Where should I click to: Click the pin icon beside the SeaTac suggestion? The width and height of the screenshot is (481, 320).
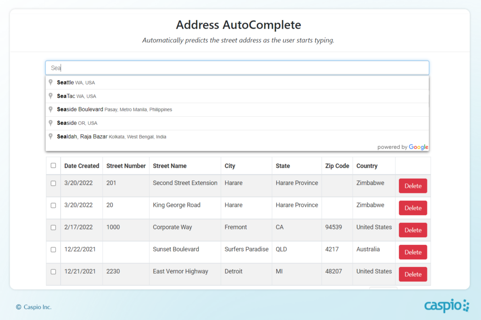(x=51, y=96)
